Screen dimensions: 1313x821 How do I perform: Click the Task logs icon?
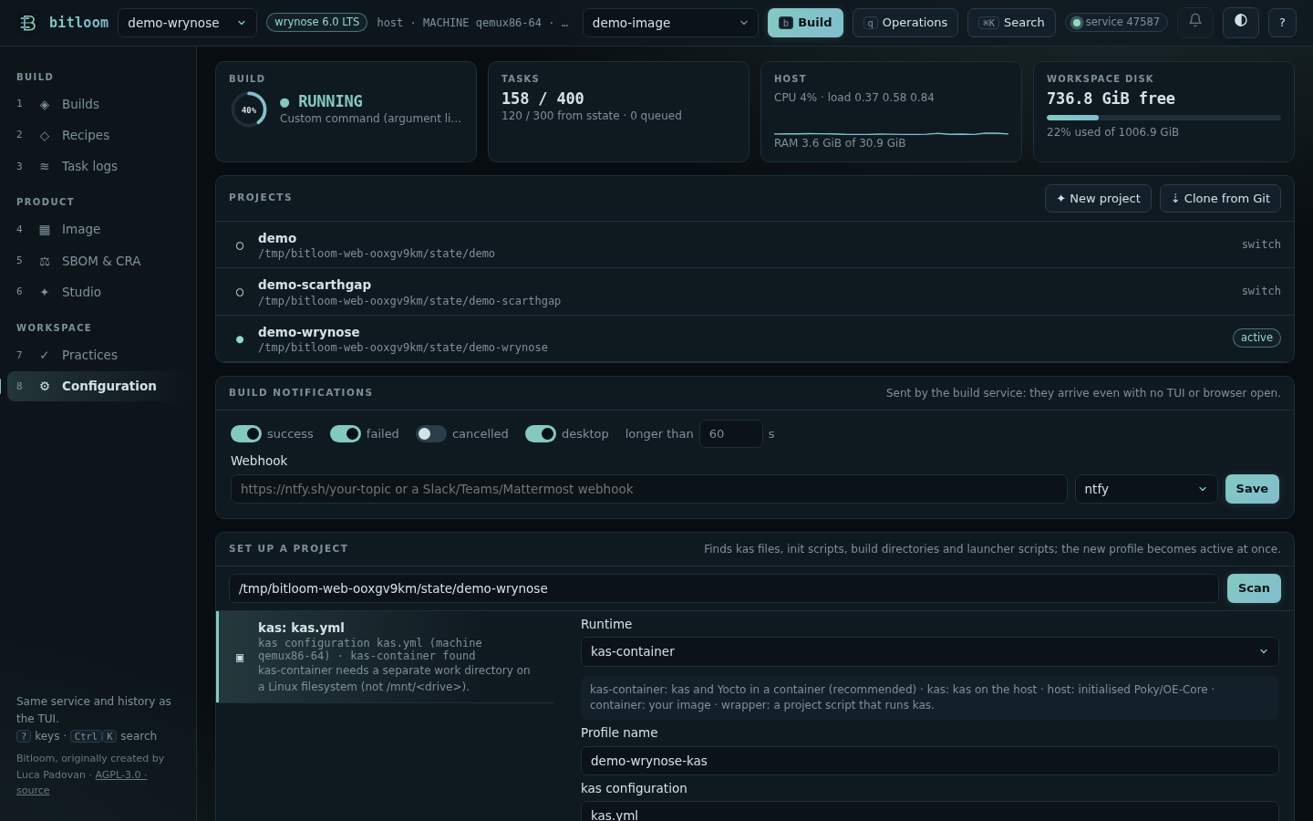[45, 167]
